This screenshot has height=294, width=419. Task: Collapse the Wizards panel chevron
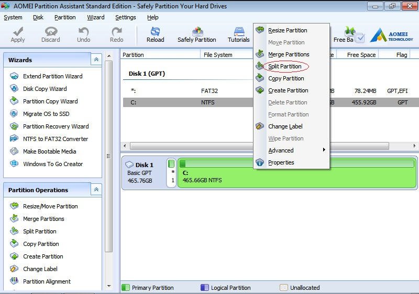(96, 60)
